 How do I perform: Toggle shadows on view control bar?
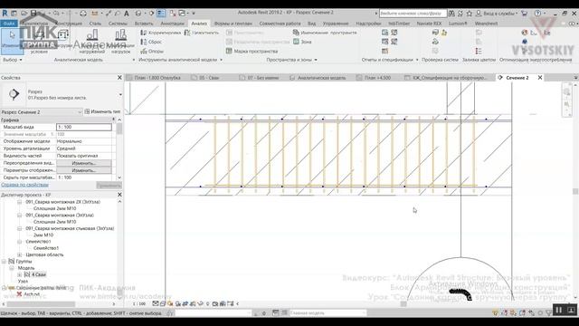pyautogui.click(x=178, y=304)
